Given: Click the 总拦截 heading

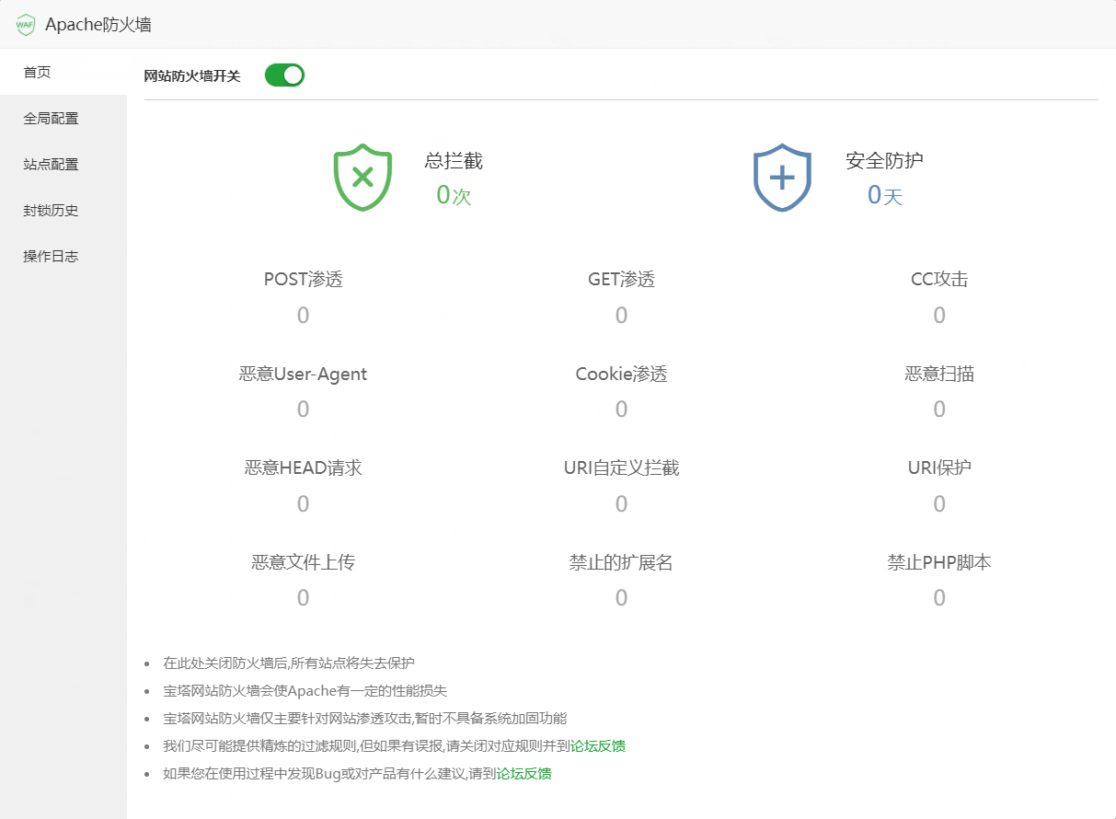Looking at the screenshot, I should point(454,161).
